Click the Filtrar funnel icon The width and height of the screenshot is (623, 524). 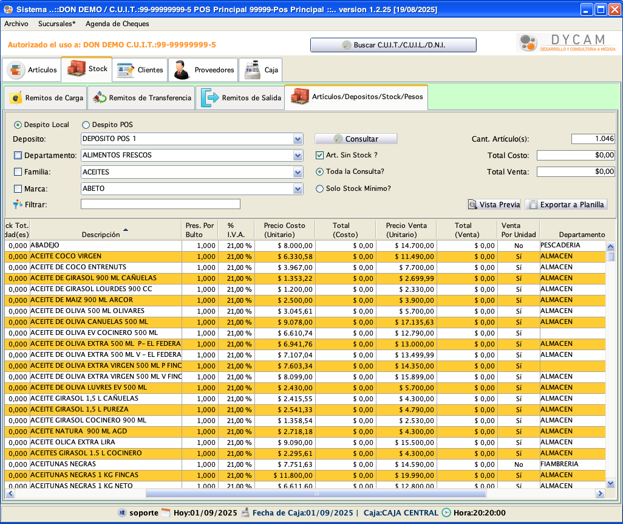coord(17,204)
